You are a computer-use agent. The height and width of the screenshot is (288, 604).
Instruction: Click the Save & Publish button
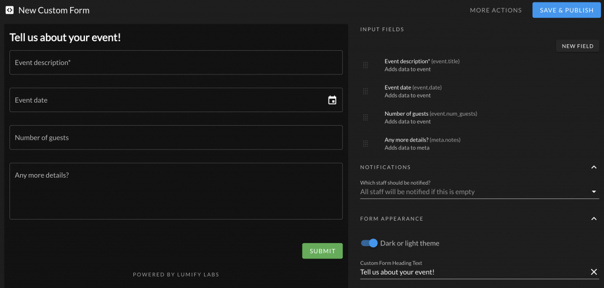tap(567, 10)
